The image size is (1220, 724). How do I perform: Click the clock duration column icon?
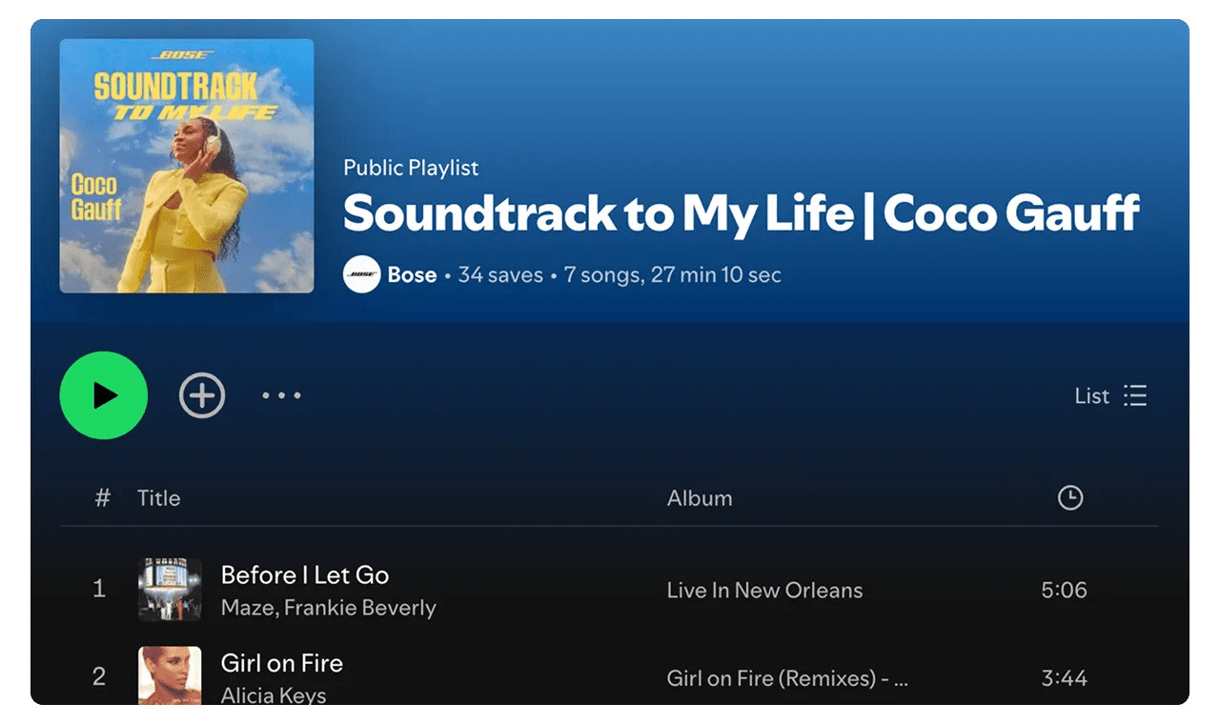(x=1070, y=497)
